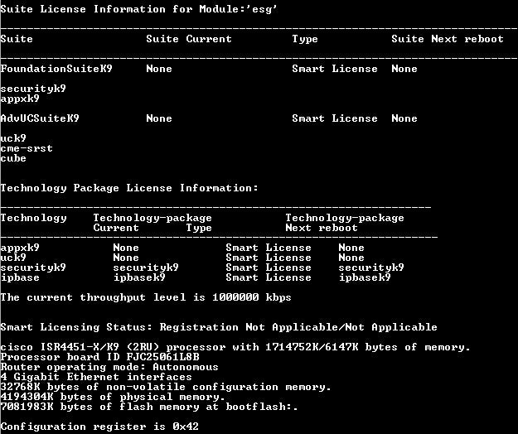518x434 pixels.
Task: Click the "ipbase" technology row label
Action: 20,277
